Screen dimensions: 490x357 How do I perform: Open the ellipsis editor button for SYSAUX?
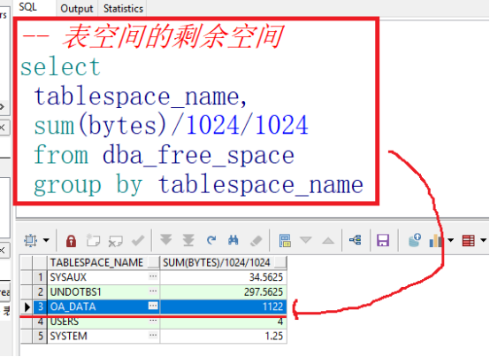pos(153,276)
